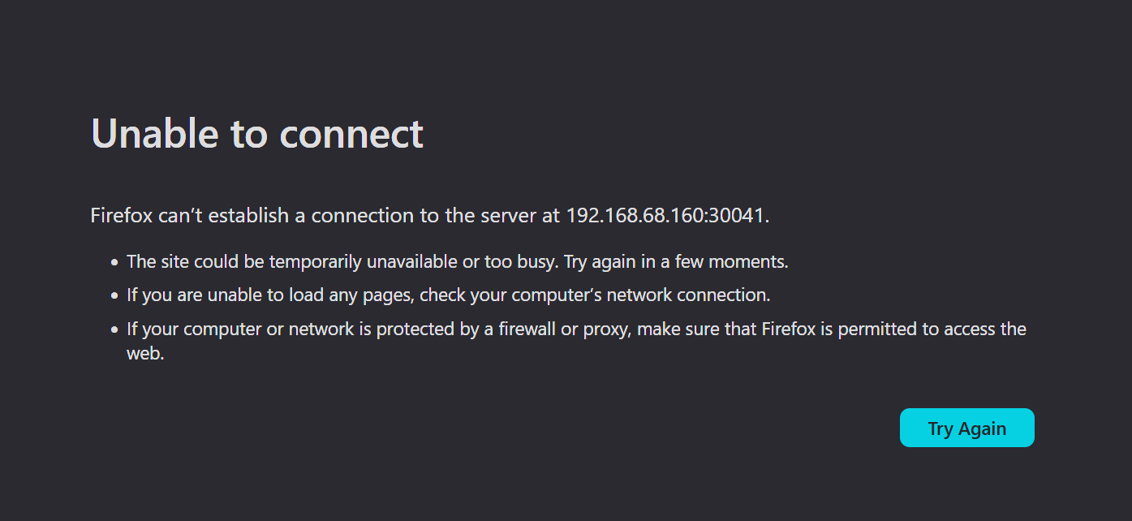The width and height of the screenshot is (1132, 521).
Task: Click "Firefox is permitted" in the third bullet
Action: tap(836, 329)
